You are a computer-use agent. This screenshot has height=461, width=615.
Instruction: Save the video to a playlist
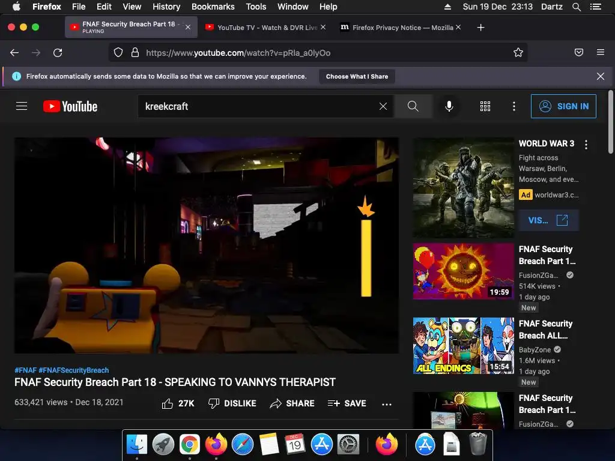click(x=347, y=403)
